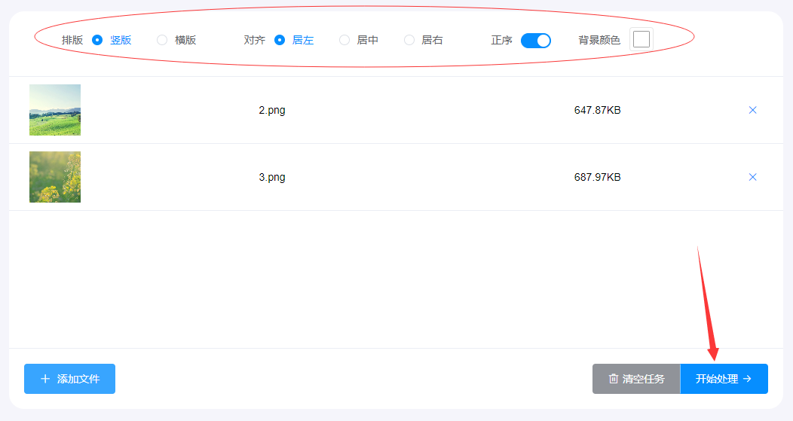Image resolution: width=793 pixels, height=421 pixels.
Task: Toggle the 正序 order switch
Action: click(535, 41)
